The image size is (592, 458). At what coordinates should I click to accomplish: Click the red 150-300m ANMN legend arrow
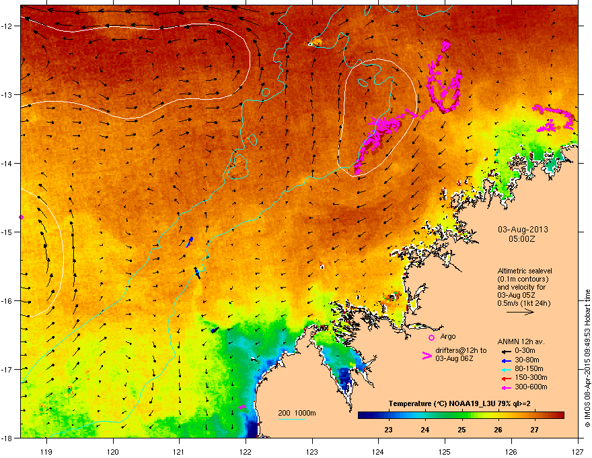click(x=505, y=379)
